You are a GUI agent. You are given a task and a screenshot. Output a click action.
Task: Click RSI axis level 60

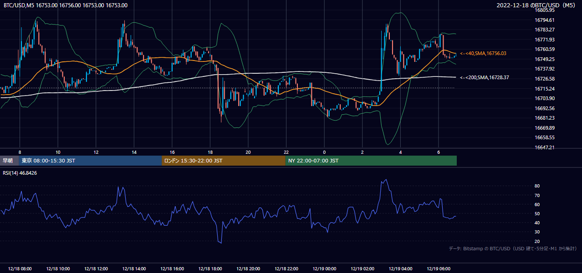click(x=537, y=204)
